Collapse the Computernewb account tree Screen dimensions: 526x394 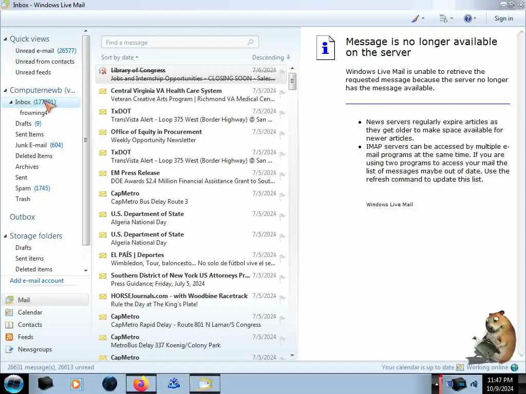point(5,90)
